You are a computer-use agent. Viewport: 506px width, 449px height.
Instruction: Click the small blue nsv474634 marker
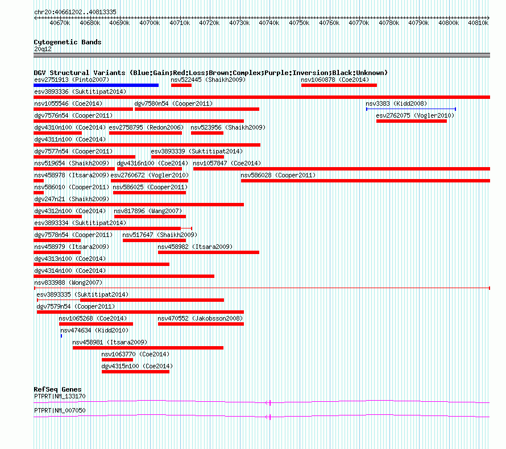(61, 336)
